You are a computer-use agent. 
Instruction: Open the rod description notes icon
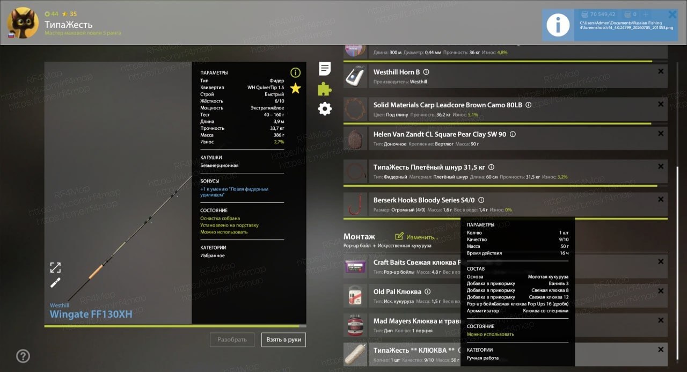coord(325,69)
